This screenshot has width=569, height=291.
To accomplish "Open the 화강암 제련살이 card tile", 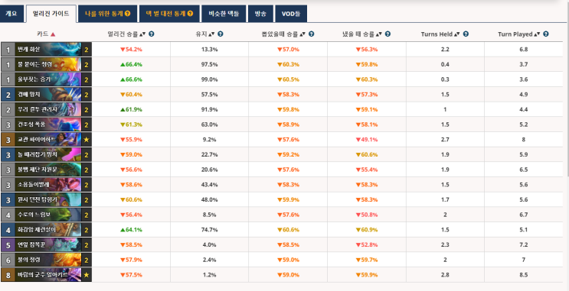I will point(46,229).
